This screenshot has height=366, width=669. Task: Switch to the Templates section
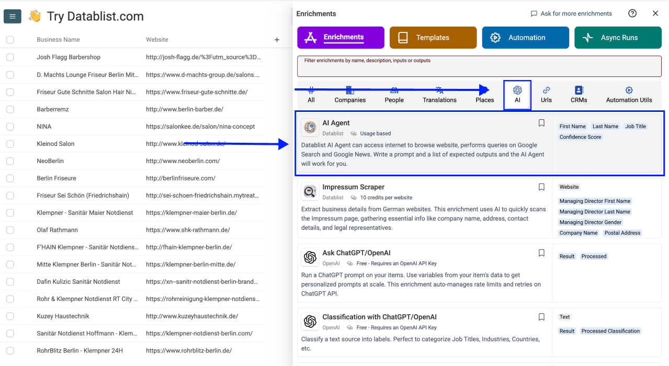pos(433,37)
